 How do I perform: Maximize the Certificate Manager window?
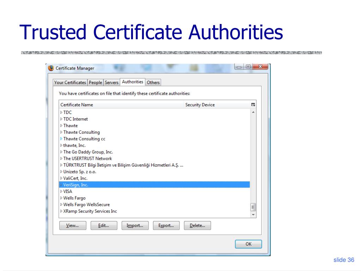(x=248, y=67)
